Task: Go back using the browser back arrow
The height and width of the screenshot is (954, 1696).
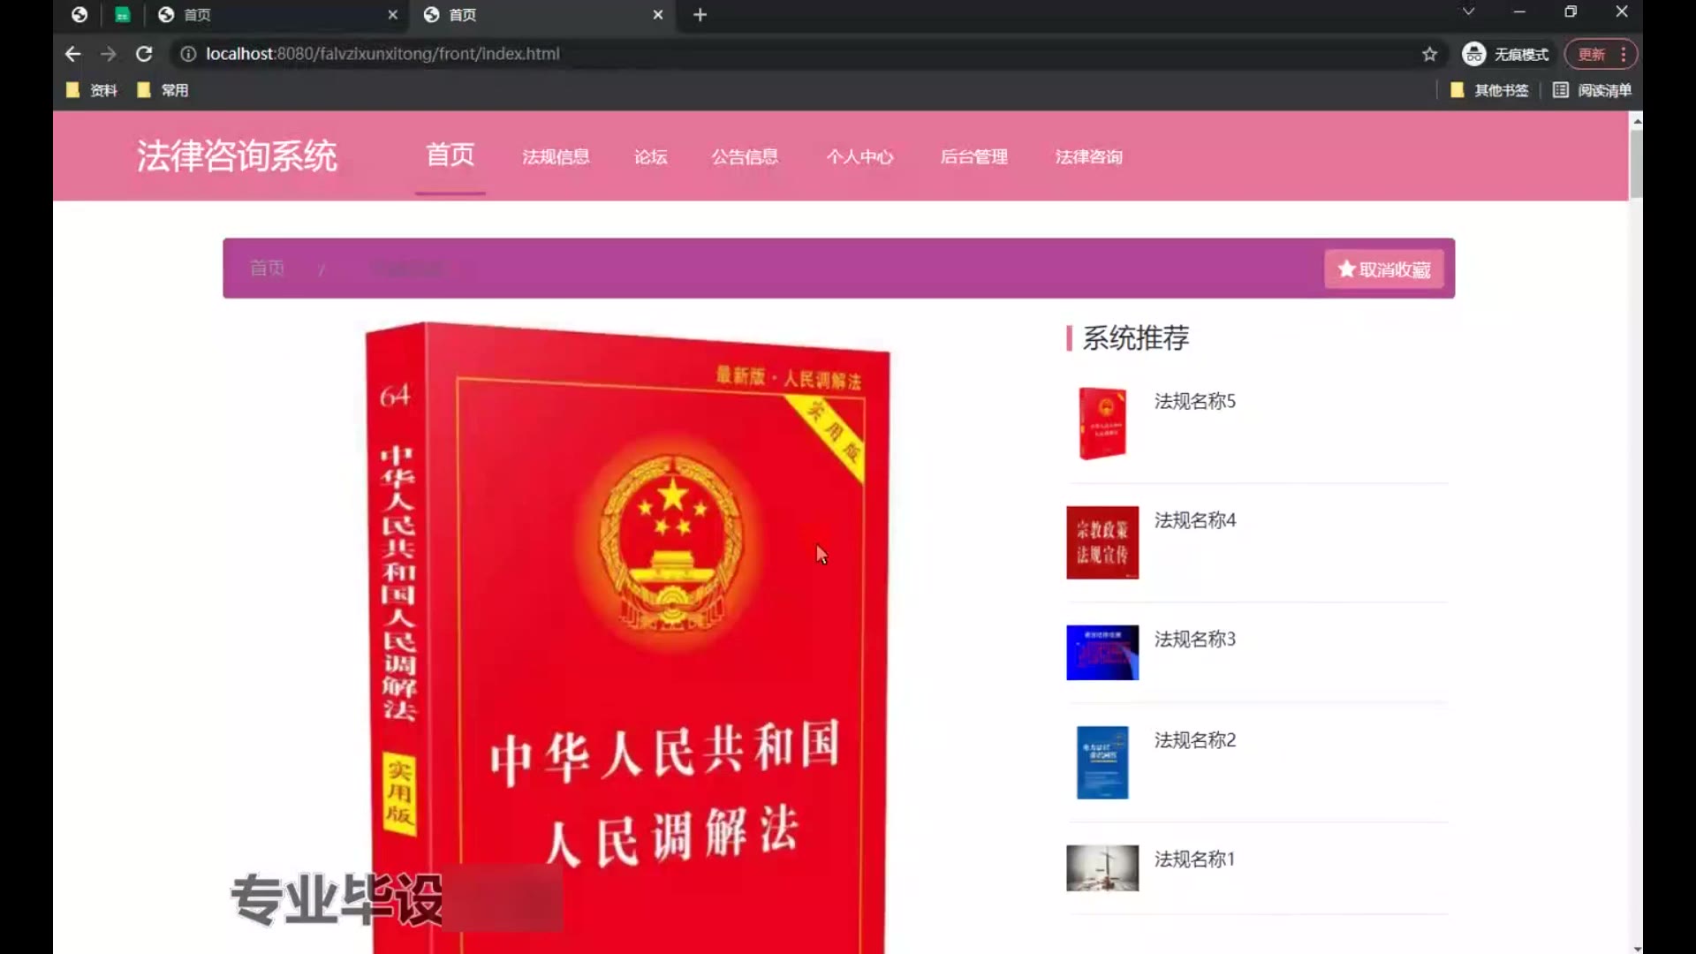Action: (72, 54)
